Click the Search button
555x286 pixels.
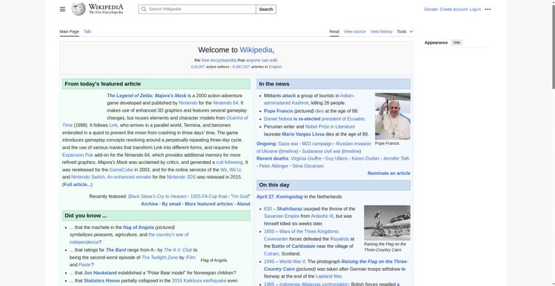tap(266, 9)
